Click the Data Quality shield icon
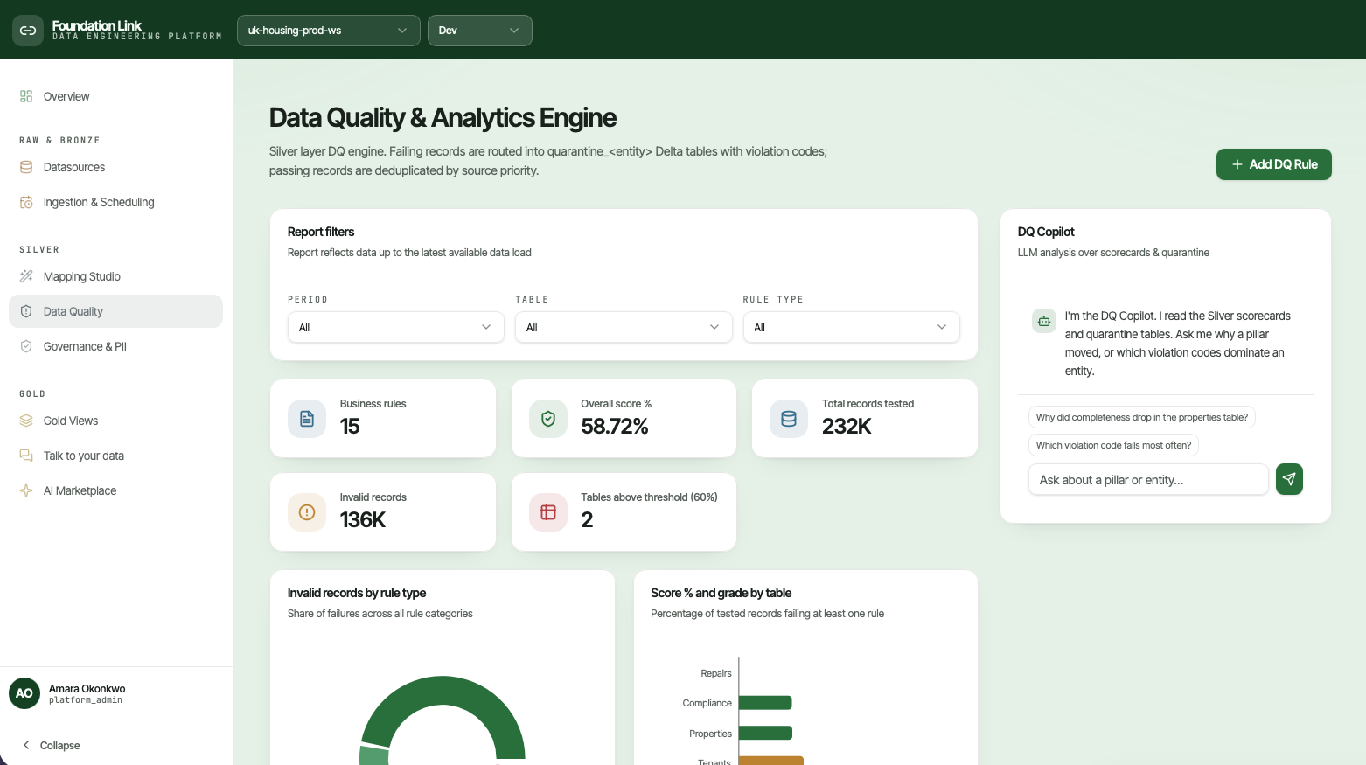Screen dimensions: 1366x765 pos(26,311)
